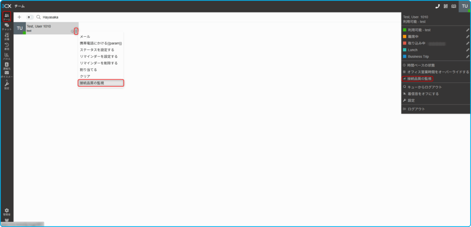This screenshot has width=471, height=227.
Task: Toggle the pill switch beside the plus button
Action: pyautogui.click(x=30, y=17)
